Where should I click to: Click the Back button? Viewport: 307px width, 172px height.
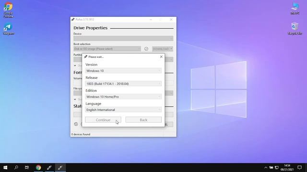click(143, 120)
